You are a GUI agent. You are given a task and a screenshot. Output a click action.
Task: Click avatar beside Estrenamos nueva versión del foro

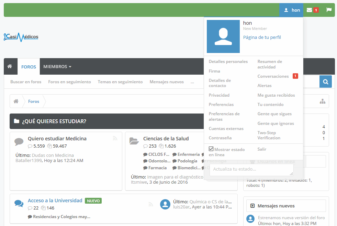(x=250, y=219)
